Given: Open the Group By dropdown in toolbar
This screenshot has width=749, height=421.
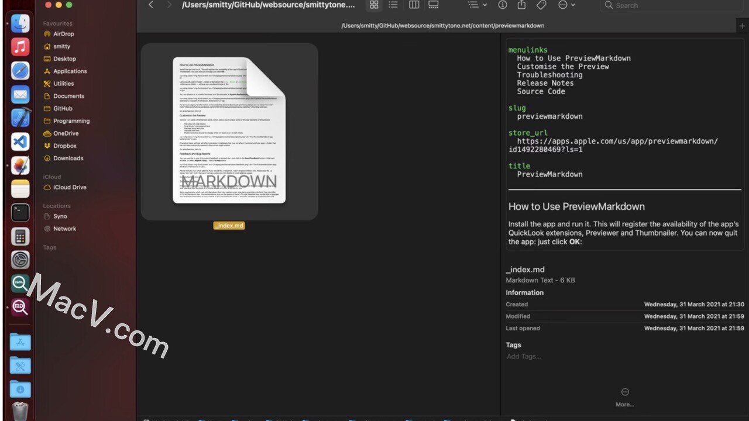Looking at the screenshot, I should pos(477,5).
